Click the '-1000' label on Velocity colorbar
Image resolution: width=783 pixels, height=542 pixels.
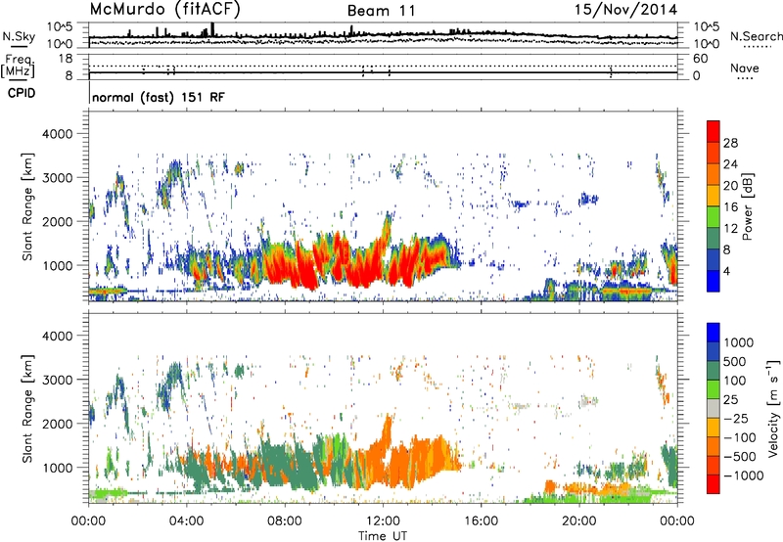743,475
